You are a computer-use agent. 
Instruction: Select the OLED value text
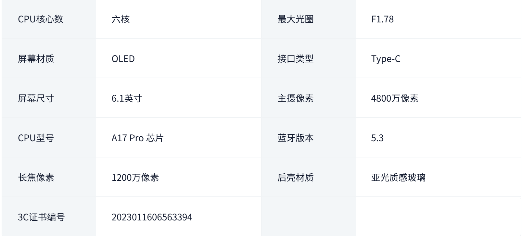pos(123,59)
